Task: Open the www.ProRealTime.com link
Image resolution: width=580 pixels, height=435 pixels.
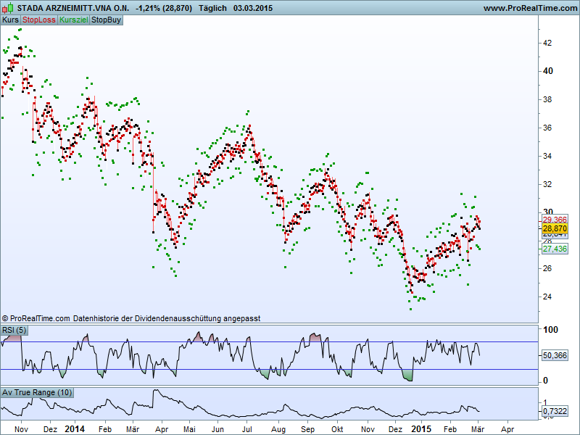Action: 529,8
